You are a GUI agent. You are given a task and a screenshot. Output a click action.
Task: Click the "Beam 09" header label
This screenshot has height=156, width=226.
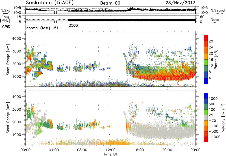pyautogui.click(x=110, y=3)
